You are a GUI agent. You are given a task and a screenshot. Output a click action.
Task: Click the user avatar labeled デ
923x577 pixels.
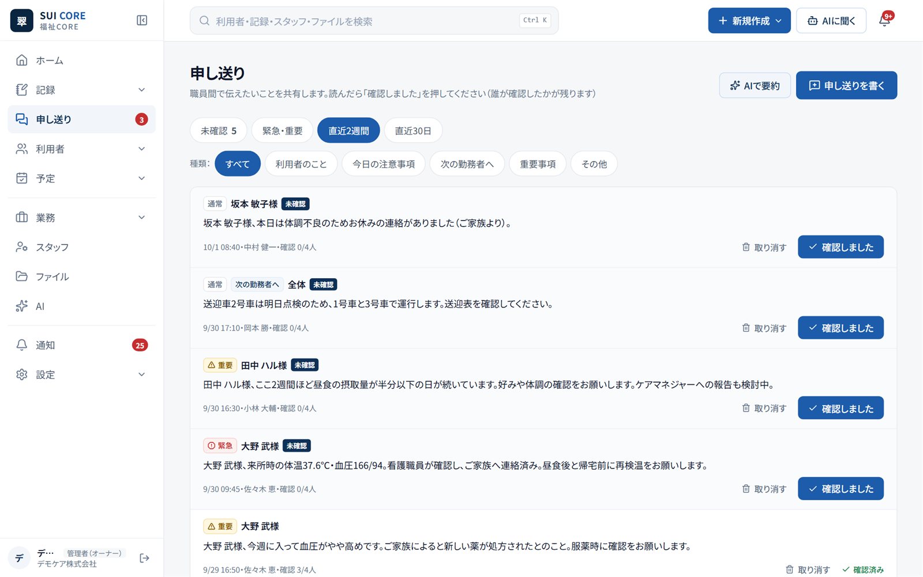tap(20, 558)
